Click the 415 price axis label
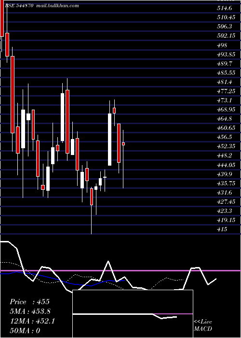The height and width of the screenshot is (338, 241). [222, 229]
